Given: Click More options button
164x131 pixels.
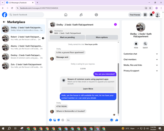Looking at the screenshot, I should pyautogui.click(x=102, y=37).
